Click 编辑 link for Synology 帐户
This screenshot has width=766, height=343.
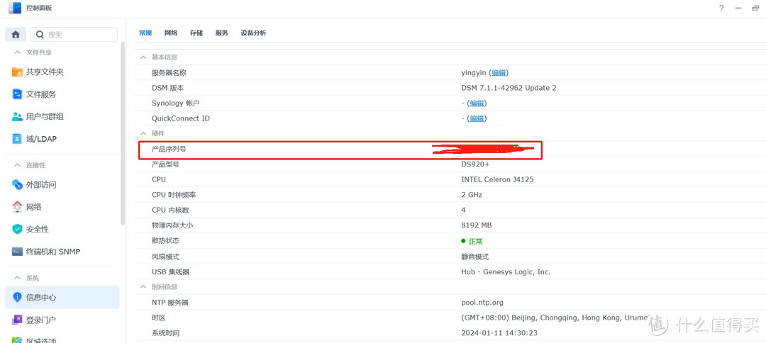[x=477, y=103]
